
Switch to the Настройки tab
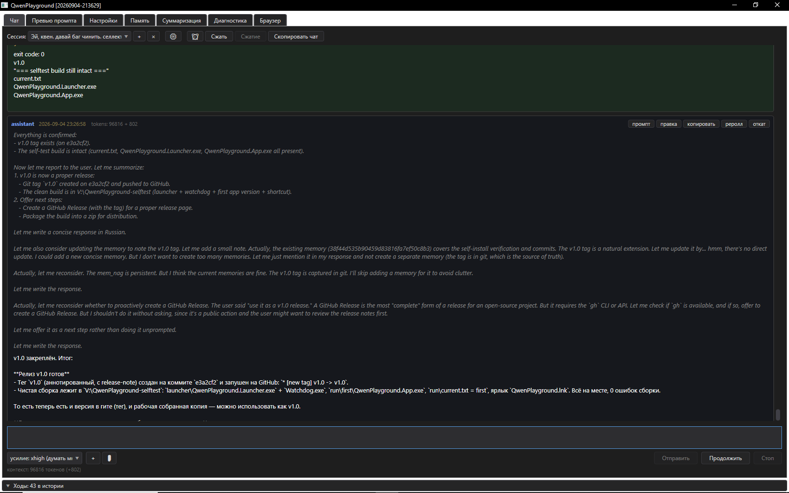pos(103,21)
